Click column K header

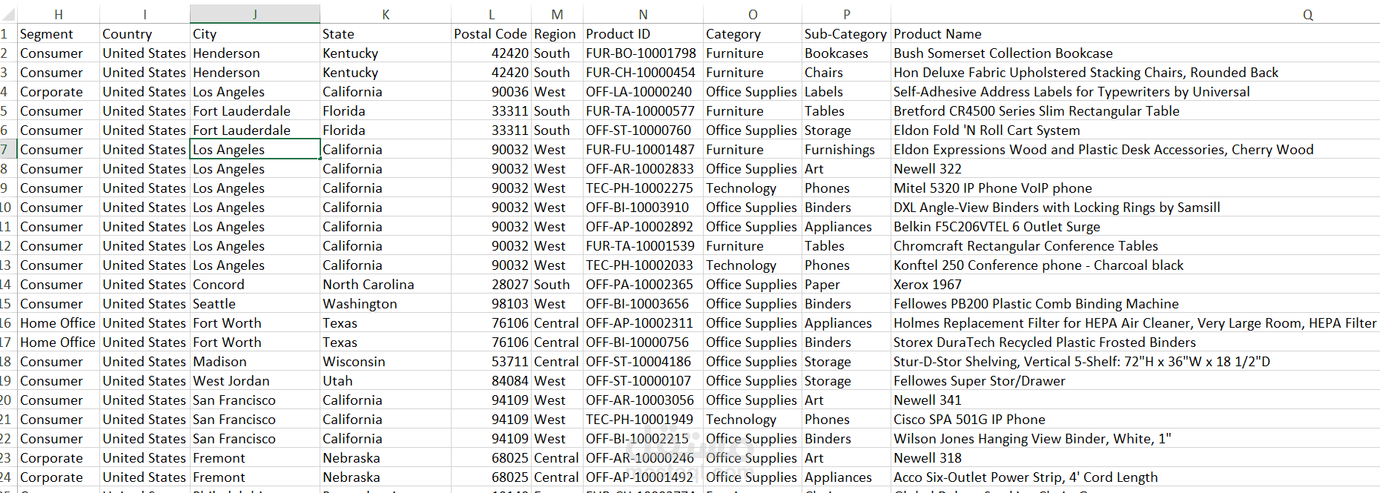[386, 14]
